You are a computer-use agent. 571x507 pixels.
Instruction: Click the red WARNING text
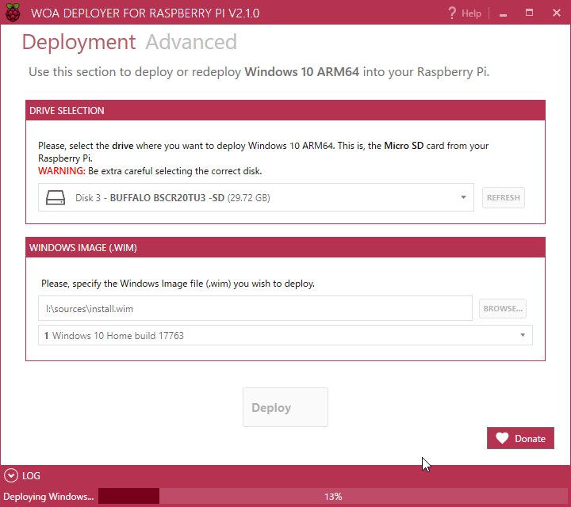(x=62, y=171)
